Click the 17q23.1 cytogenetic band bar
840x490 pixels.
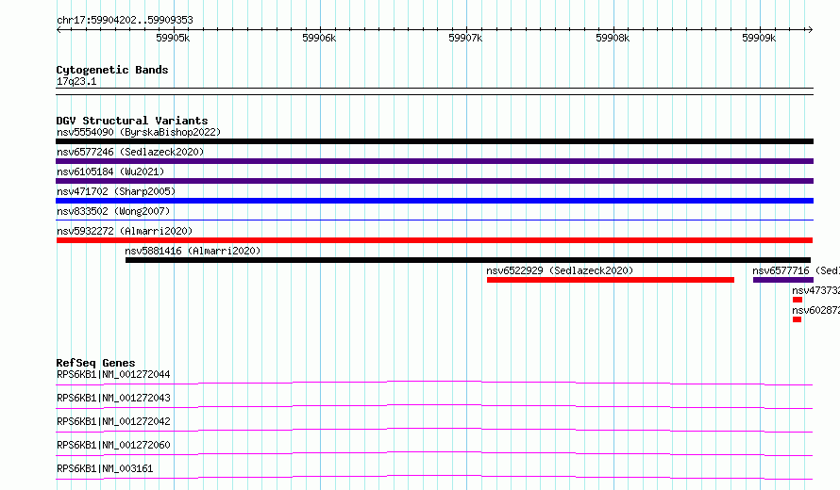[434, 91]
